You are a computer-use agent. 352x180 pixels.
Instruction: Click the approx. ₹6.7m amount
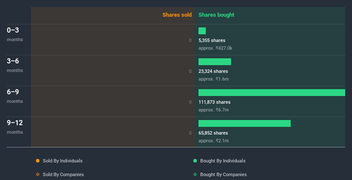click(214, 110)
